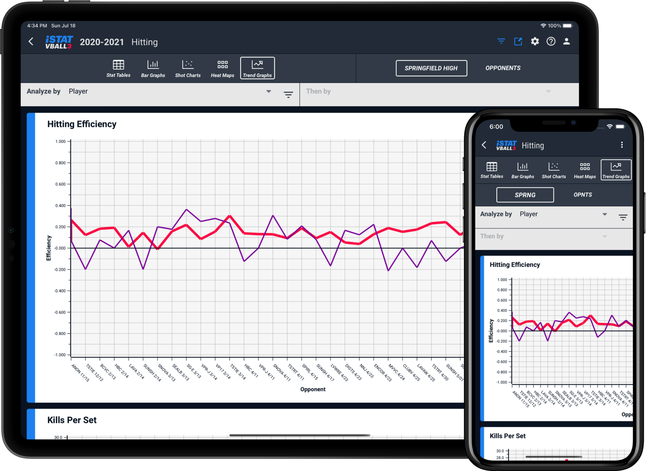Open Heat Maps tab on tablet
This screenshot has width=646, height=471.
pos(222,68)
